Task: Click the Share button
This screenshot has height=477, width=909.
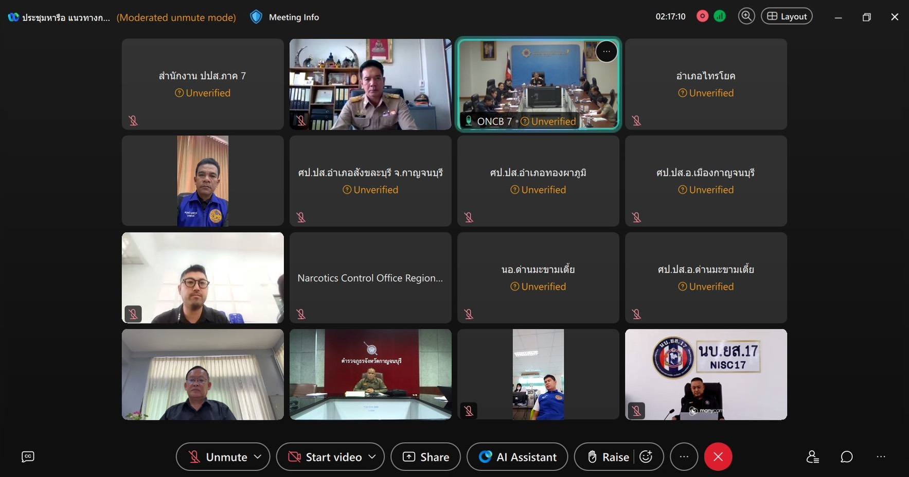Action: pyautogui.click(x=425, y=456)
